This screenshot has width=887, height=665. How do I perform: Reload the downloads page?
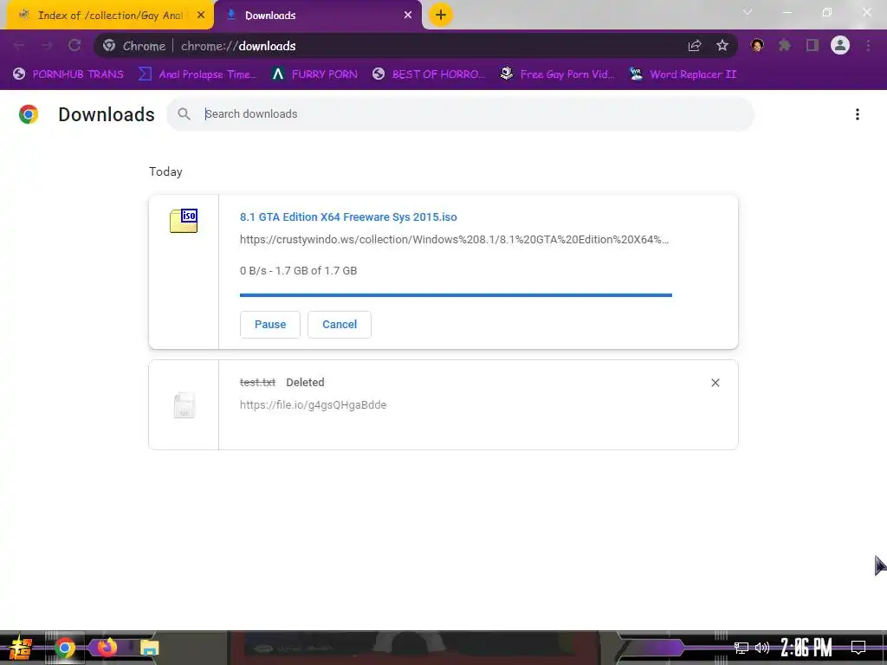pos(74,46)
